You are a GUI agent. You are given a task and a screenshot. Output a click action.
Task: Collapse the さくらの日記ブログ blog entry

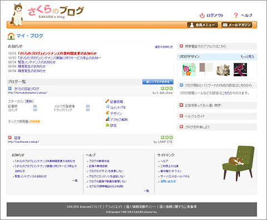click(10, 89)
